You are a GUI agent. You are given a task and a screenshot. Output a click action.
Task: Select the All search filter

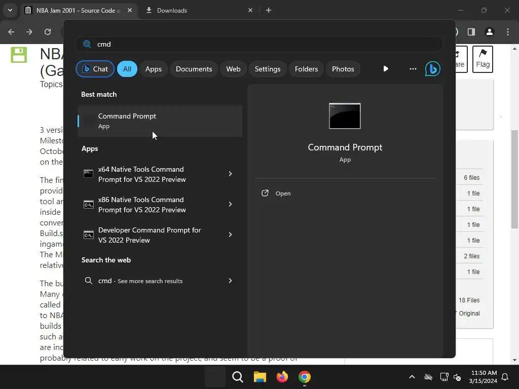tap(127, 69)
